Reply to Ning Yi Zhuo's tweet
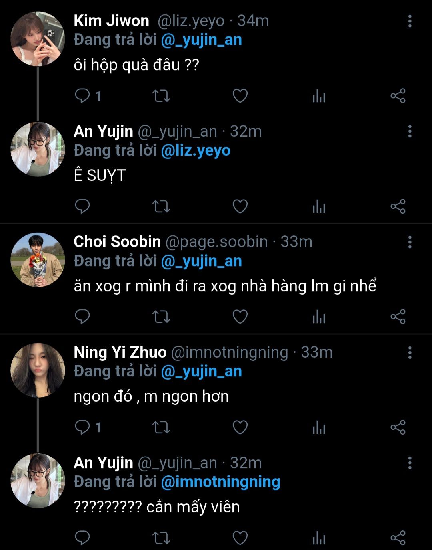The height and width of the screenshot is (550, 432). click(x=82, y=427)
